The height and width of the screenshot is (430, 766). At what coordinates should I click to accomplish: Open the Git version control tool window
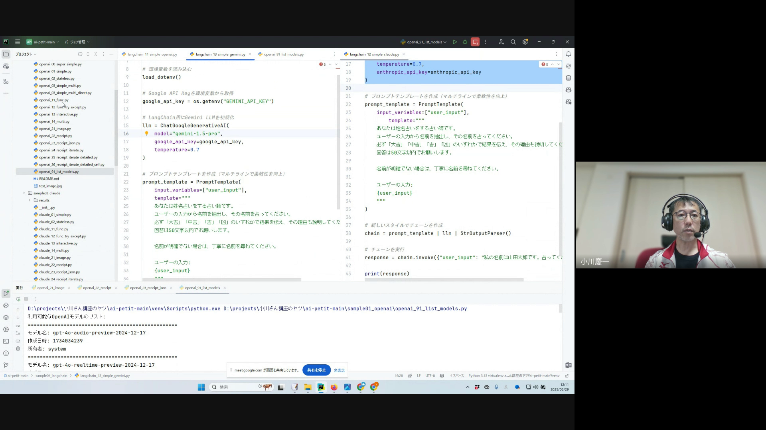click(6, 365)
